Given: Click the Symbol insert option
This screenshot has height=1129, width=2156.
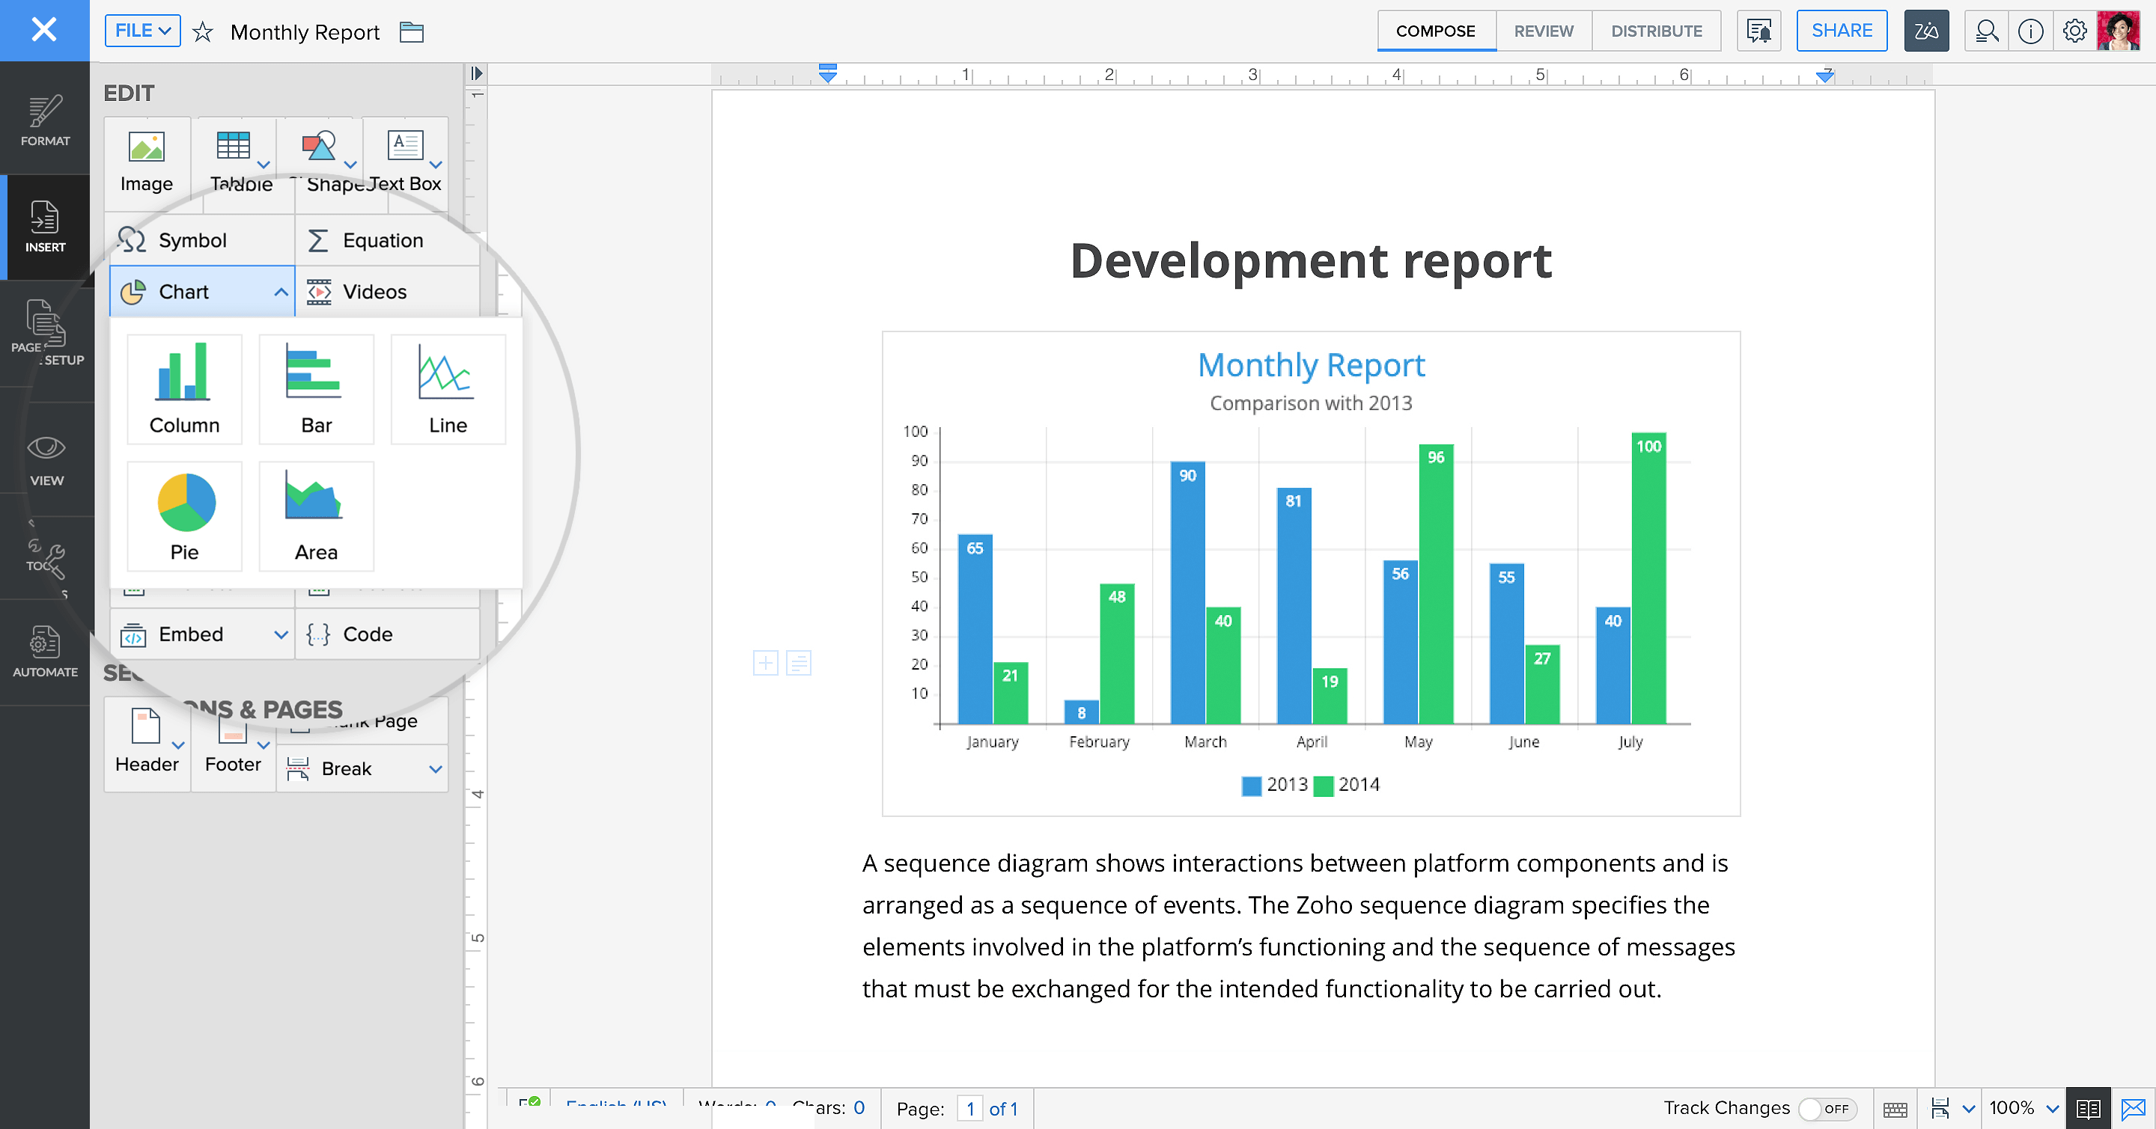Looking at the screenshot, I should click(x=201, y=240).
